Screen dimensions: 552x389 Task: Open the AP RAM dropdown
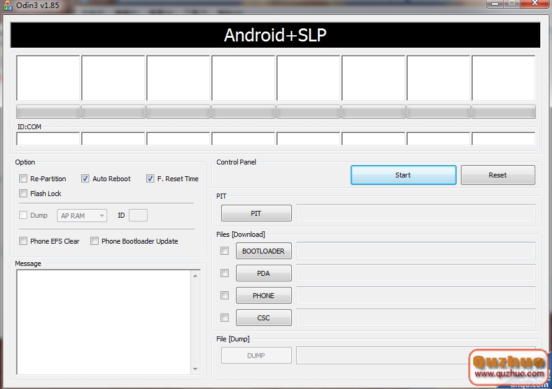click(82, 215)
